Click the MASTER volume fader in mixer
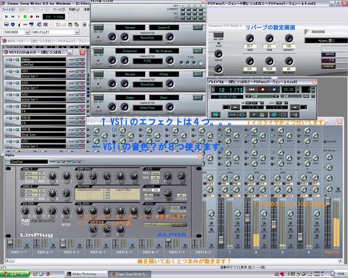Screen dimensions: 348x278 tap(328, 201)
